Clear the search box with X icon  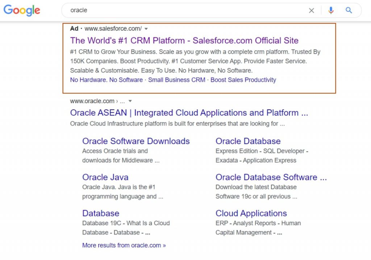311,11
